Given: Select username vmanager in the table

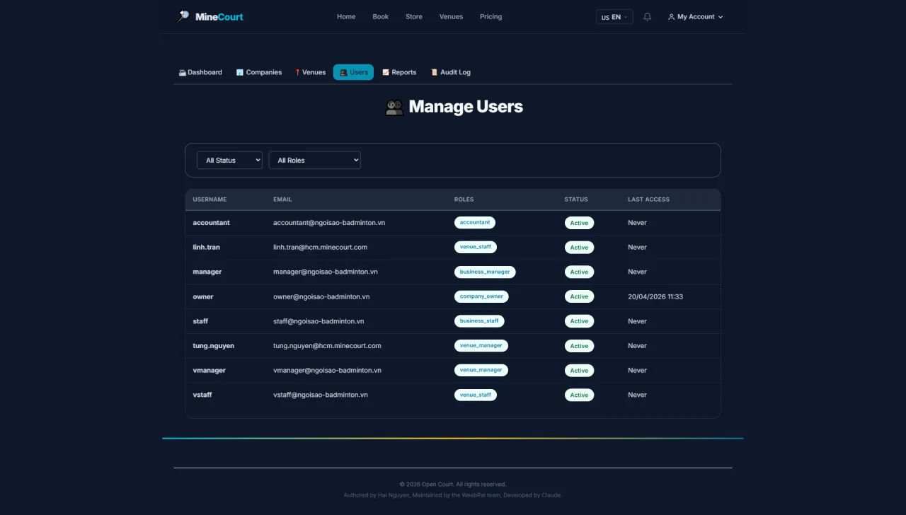Looking at the screenshot, I should tap(209, 371).
